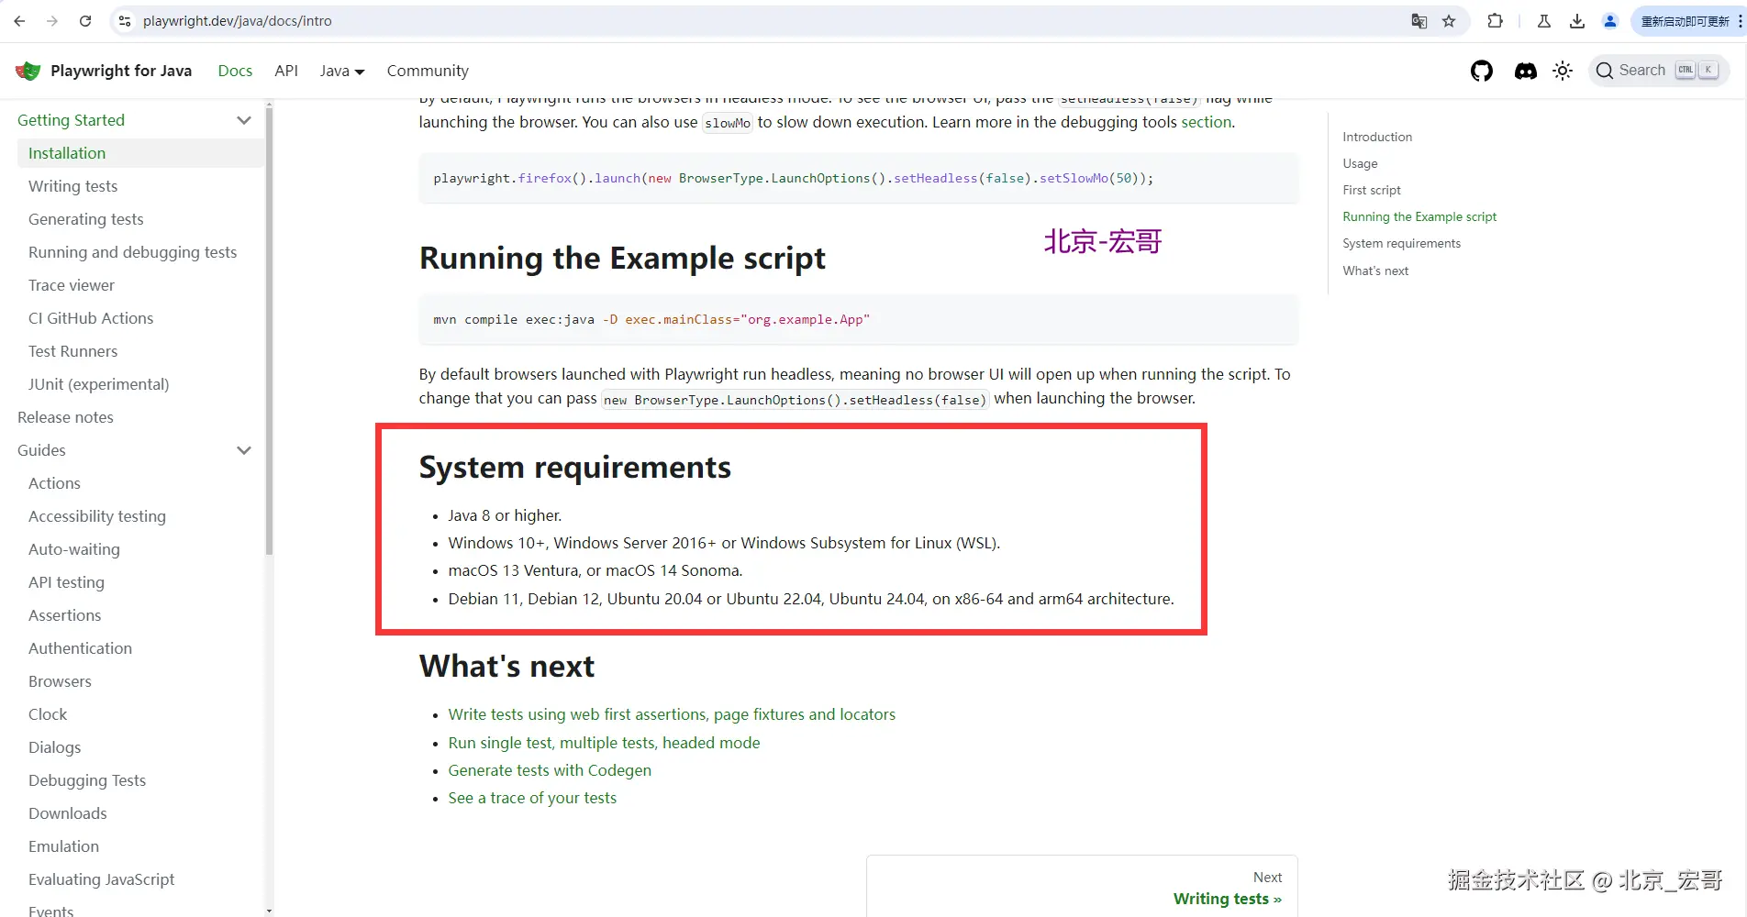
Task: Open the Community nav item
Action: [x=428, y=71]
